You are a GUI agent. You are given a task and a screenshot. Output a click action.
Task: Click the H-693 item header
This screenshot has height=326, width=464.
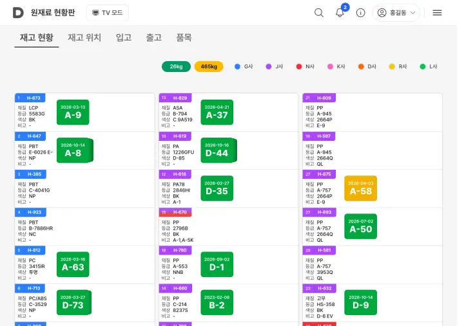pyautogui.click(x=319, y=212)
